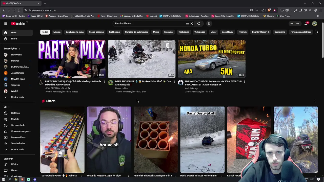Viewport: 324px width, 182px height.
Task: Open Discord from the taskbar
Action: tap(35, 179)
